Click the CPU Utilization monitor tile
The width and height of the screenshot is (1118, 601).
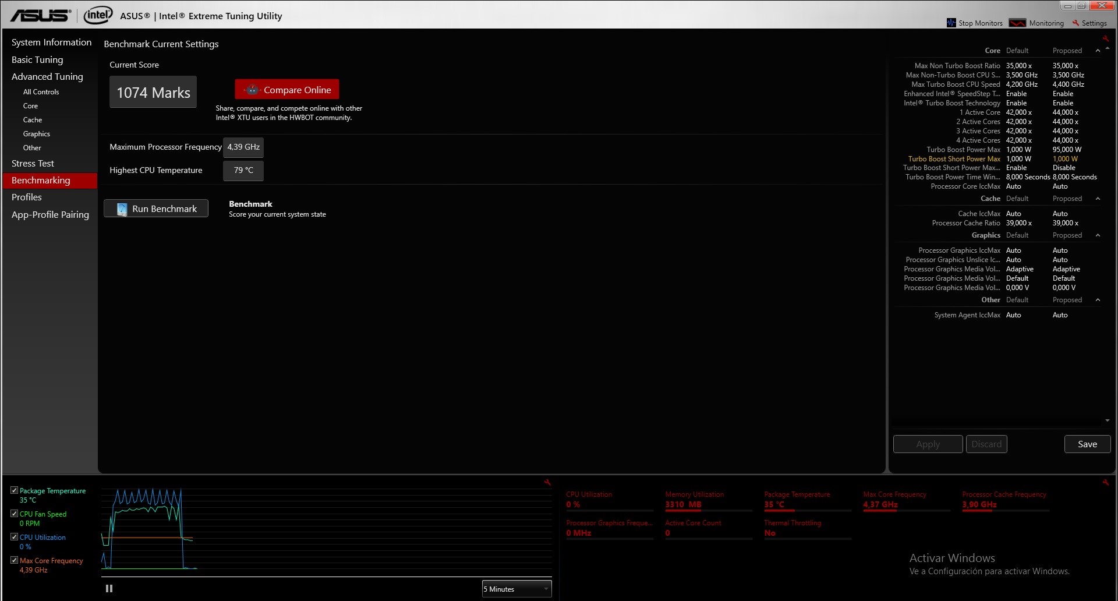point(610,500)
